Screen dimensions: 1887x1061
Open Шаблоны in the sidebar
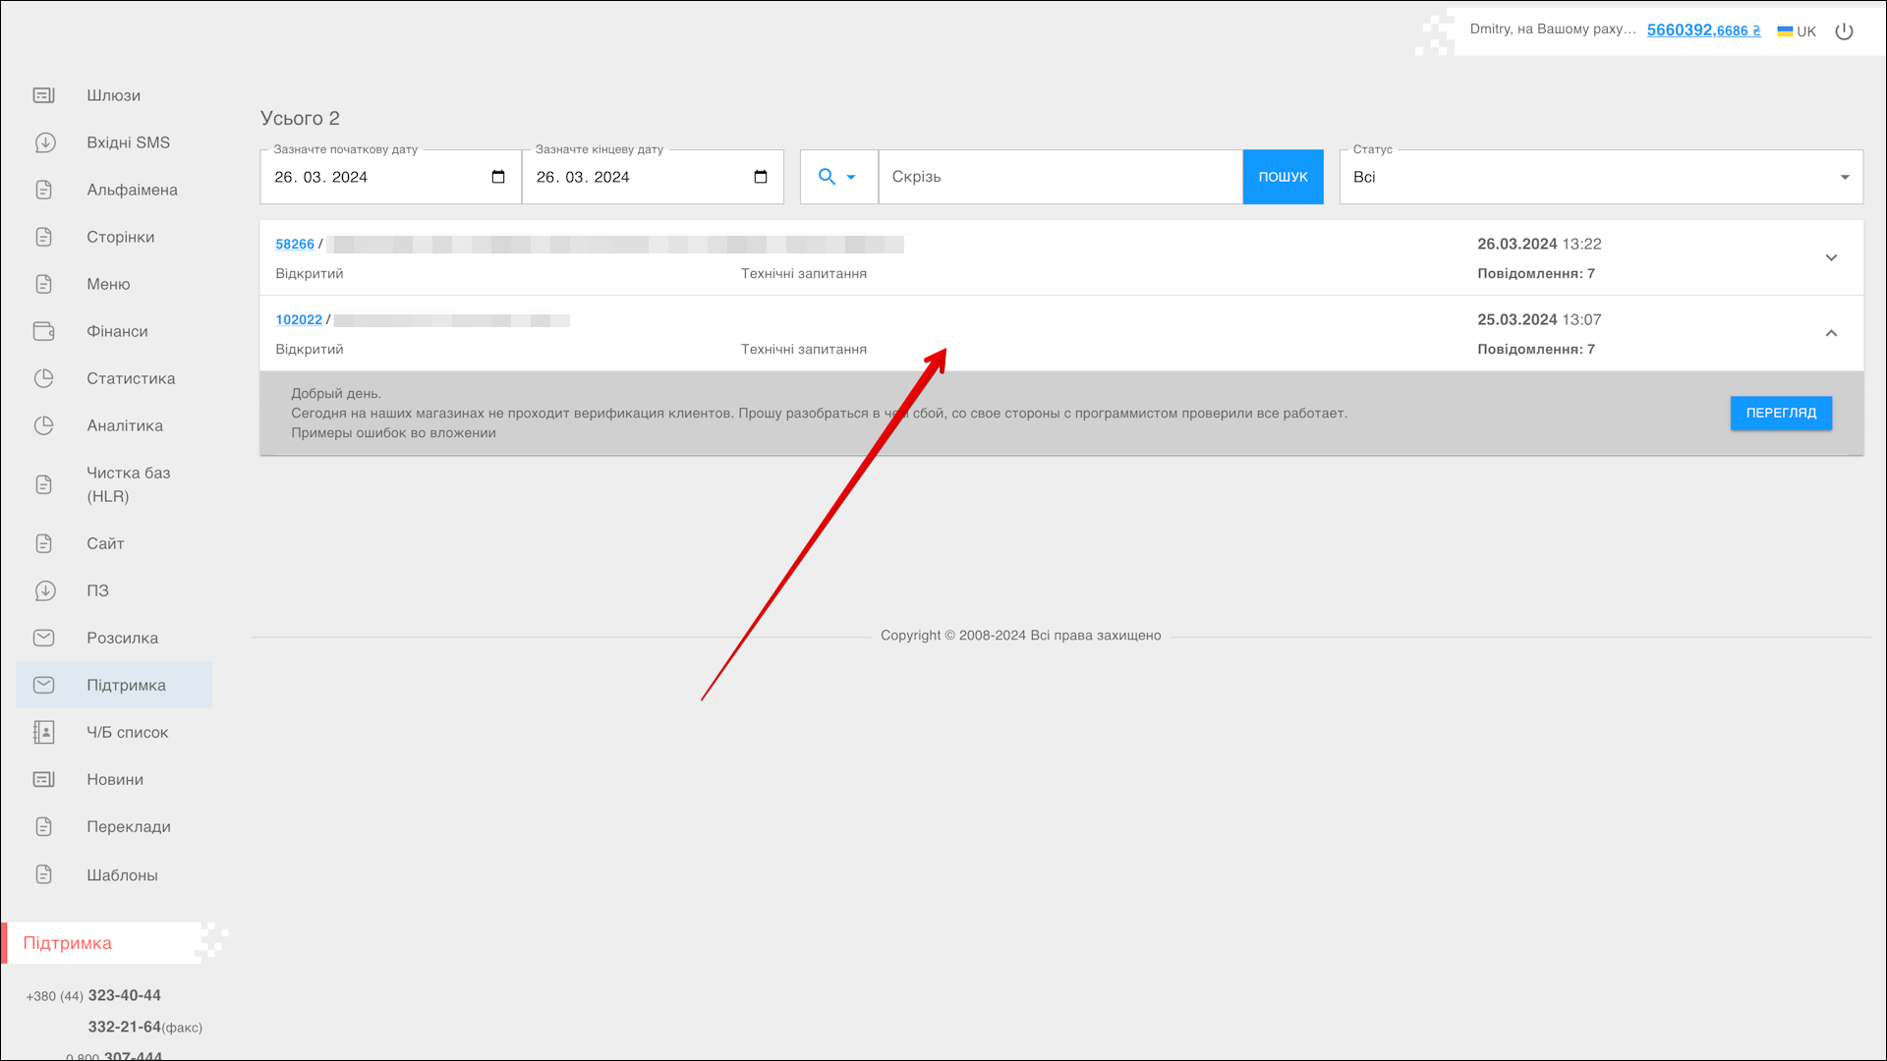pos(122,875)
